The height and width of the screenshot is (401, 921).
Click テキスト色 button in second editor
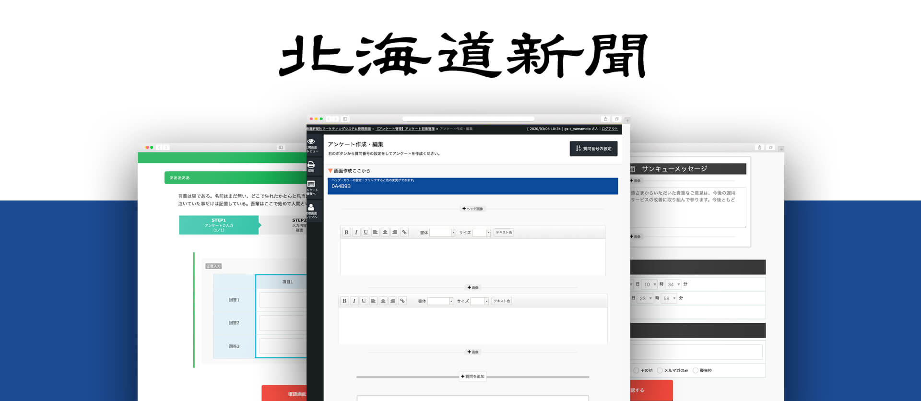coord(502,301)
